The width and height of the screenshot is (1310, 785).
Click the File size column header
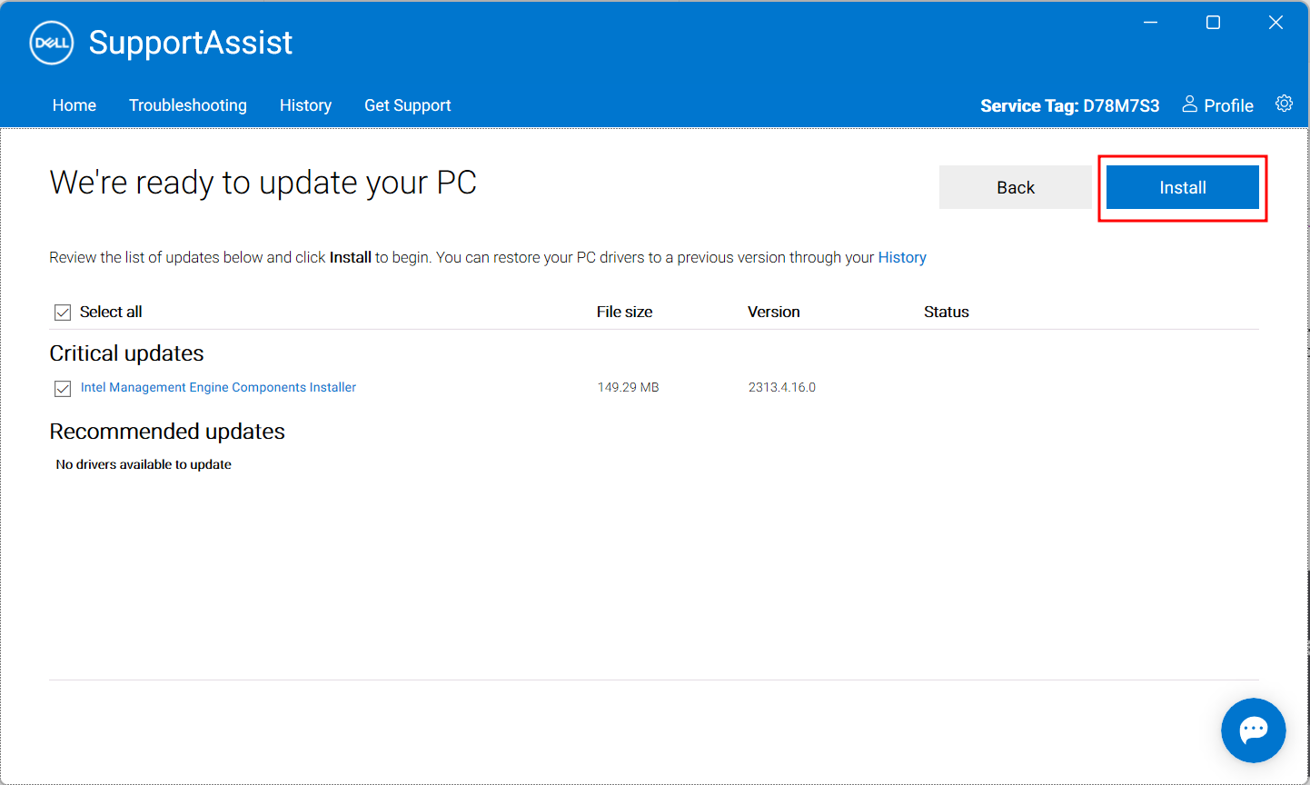pos(624,312)
